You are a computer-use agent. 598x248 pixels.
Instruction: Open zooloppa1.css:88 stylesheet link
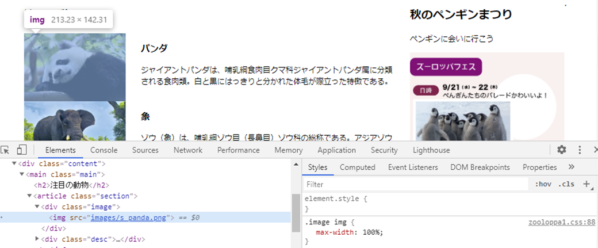[562, 222]
